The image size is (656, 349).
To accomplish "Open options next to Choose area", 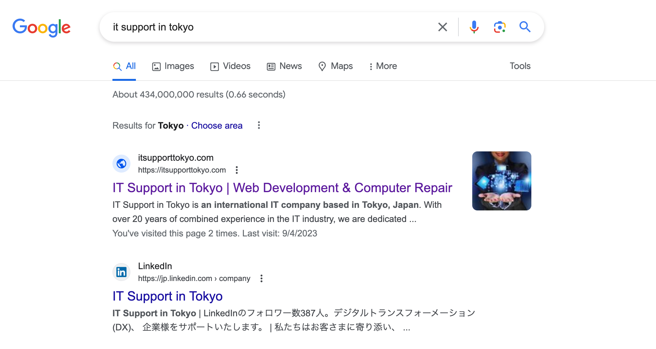I will click(x=259, y=125).
